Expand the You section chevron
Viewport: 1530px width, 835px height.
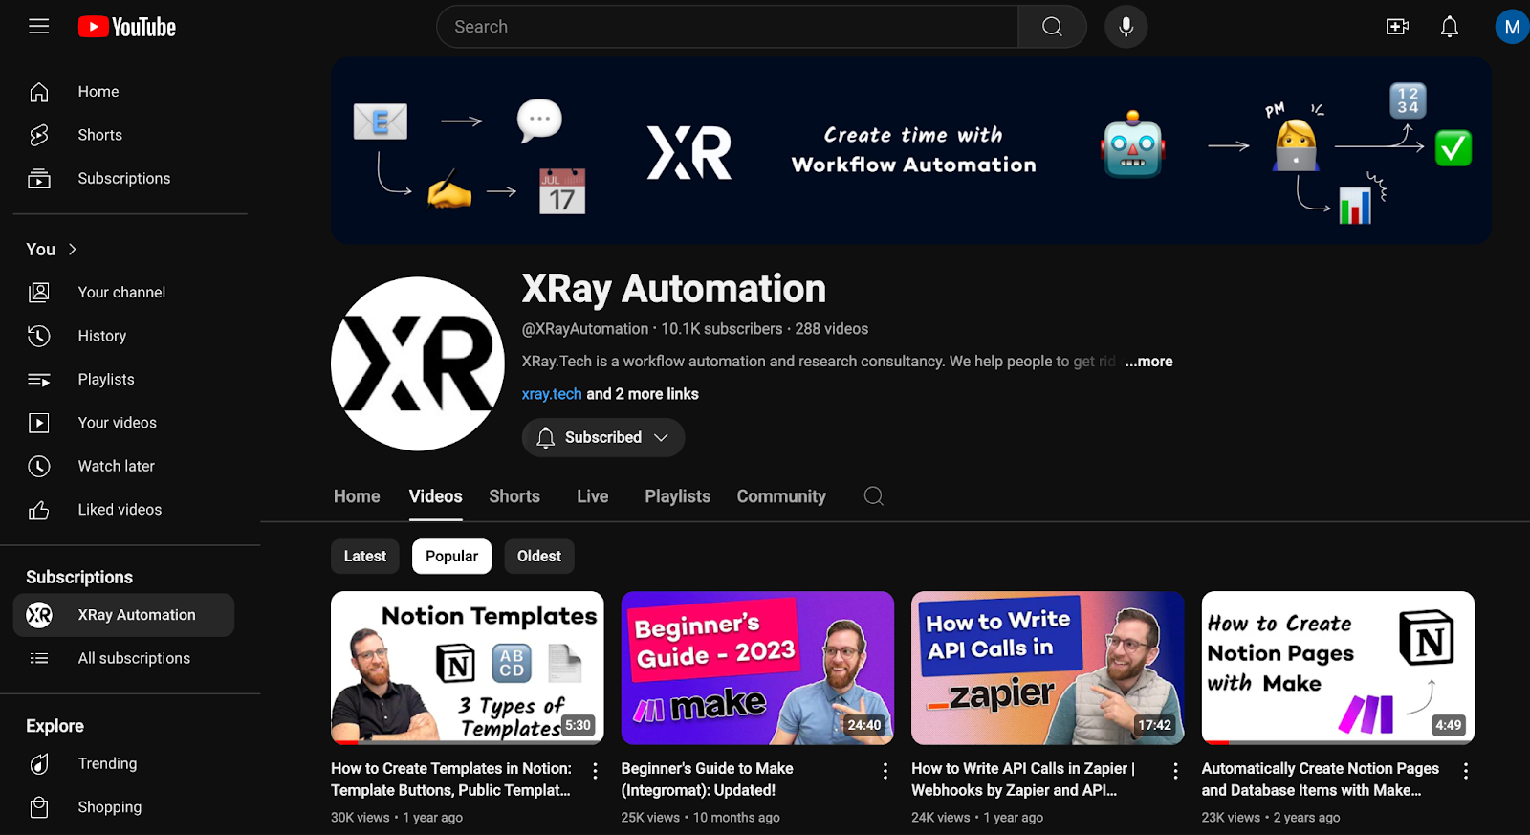tap(73, 249)
